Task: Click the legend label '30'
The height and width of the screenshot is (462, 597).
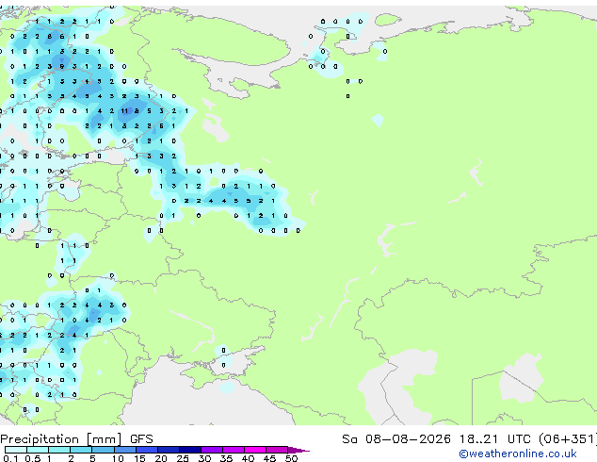Action: pos(204,458)
